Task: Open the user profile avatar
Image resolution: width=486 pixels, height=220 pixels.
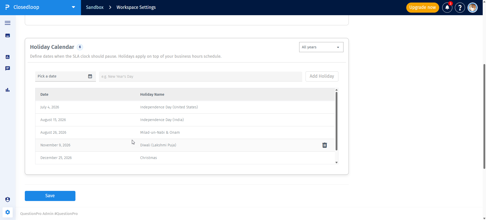Action: tap(472, 8)
